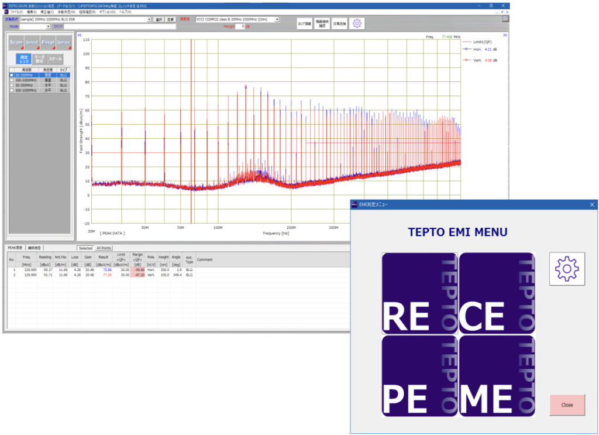
Task: Switch to the Selected tab
Action: [x=85, y=248]
